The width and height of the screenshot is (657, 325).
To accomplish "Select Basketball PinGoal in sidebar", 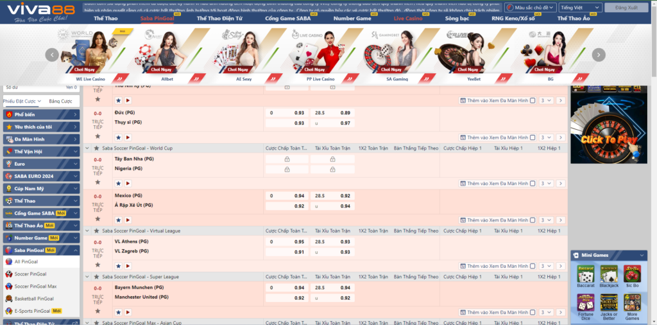I will (34, 299).
